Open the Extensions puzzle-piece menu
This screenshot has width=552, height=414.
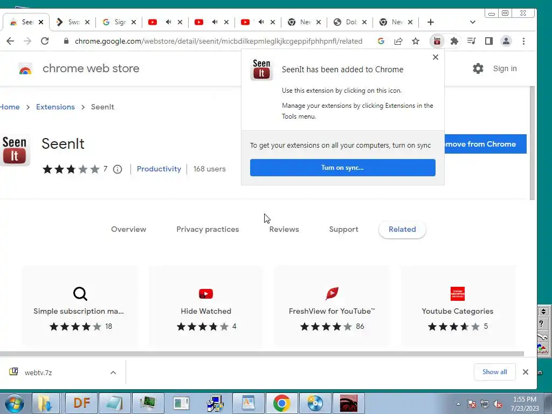click(454, 41)
